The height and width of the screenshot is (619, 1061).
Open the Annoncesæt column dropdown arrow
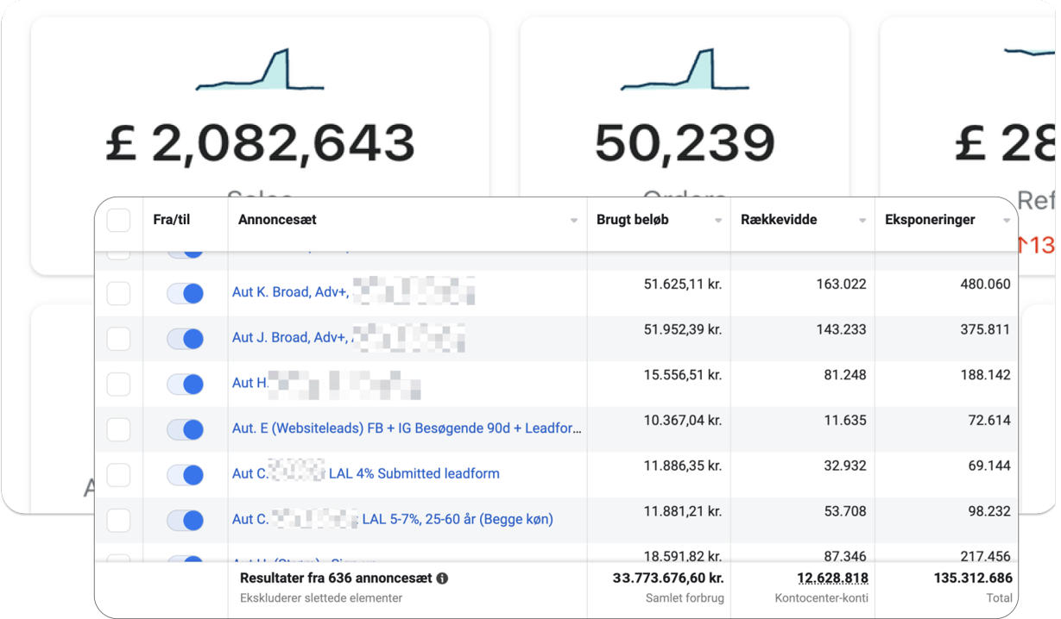pos(574,222)
